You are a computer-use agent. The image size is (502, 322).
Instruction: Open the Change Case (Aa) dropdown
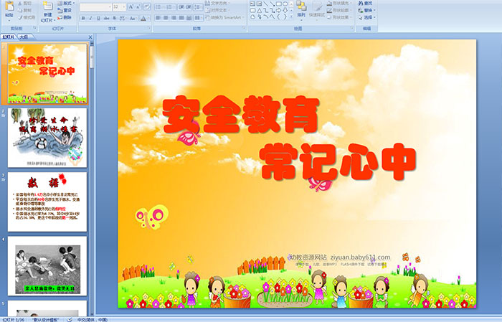point(133,18)
